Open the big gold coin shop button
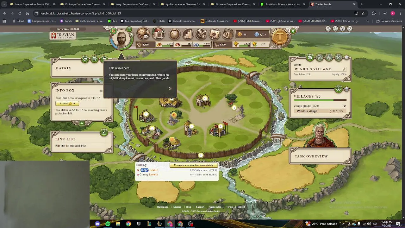The image size is (405, 228). pos(280,37)
